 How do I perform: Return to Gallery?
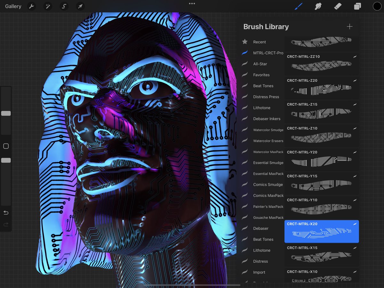point(13,6)
